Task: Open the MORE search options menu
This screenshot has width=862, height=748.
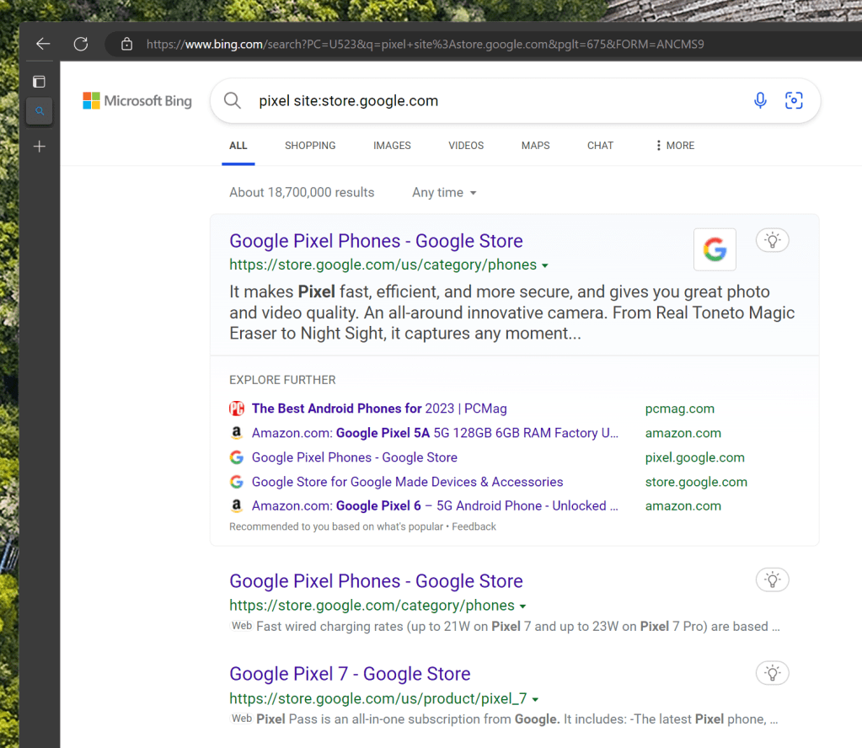Action: click(x=674, y=146)
